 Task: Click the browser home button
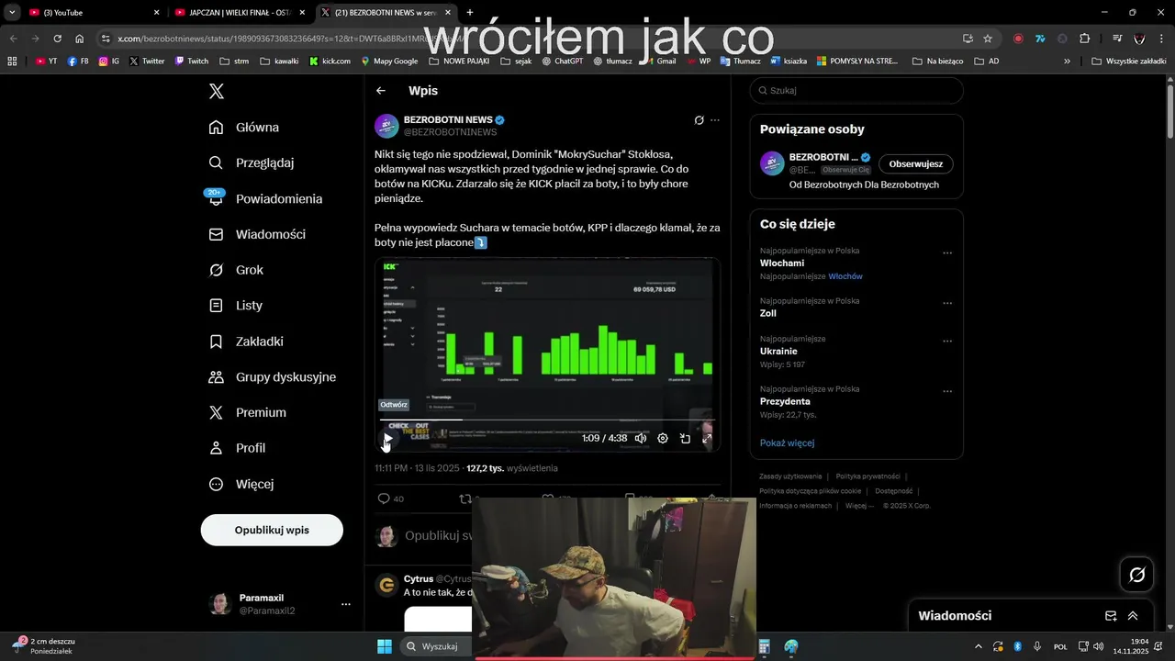(x=80, y=39)
